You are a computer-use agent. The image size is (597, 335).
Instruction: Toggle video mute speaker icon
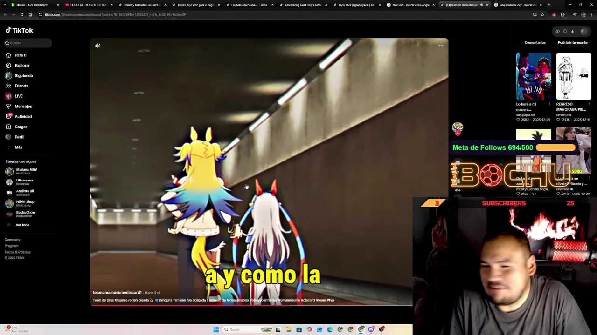pos(97,46)
